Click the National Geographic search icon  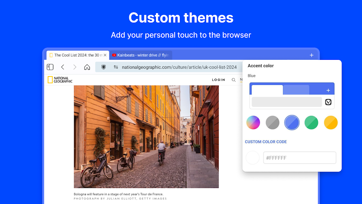[234, 80]
